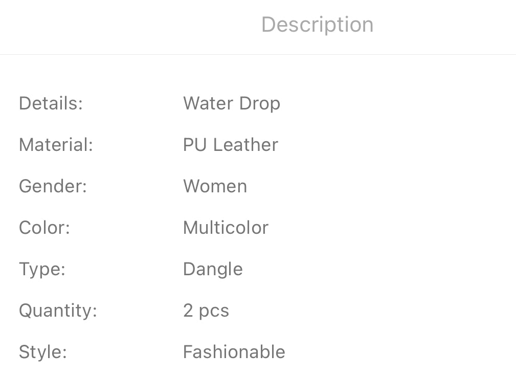Click the Color: label
The height and width of the screenshot is (376, 516).
(x=44, y=228)
